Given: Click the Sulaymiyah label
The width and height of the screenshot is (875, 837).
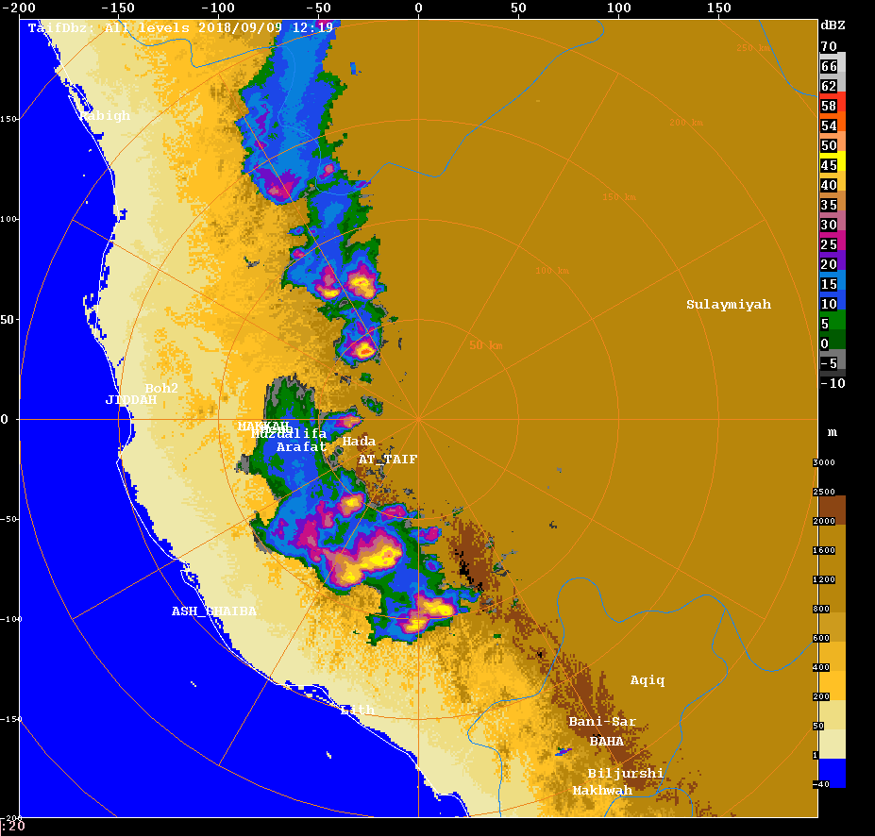Looking at the screenshot, I should click(729, 305).
